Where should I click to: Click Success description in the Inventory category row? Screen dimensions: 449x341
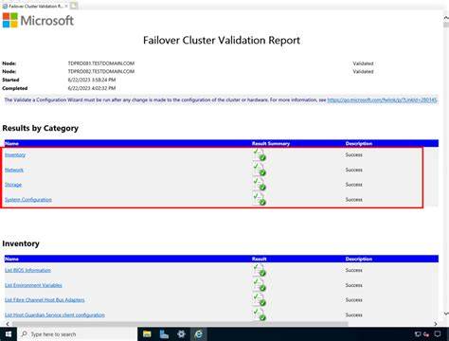(354, 154)
